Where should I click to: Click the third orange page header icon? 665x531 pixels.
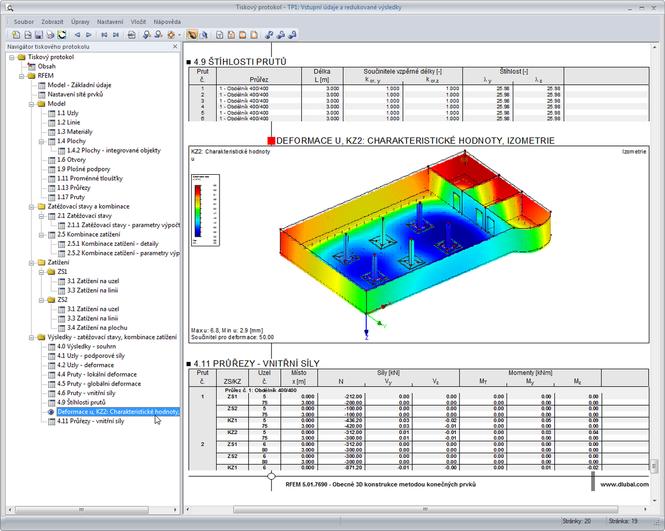point(243,35)
